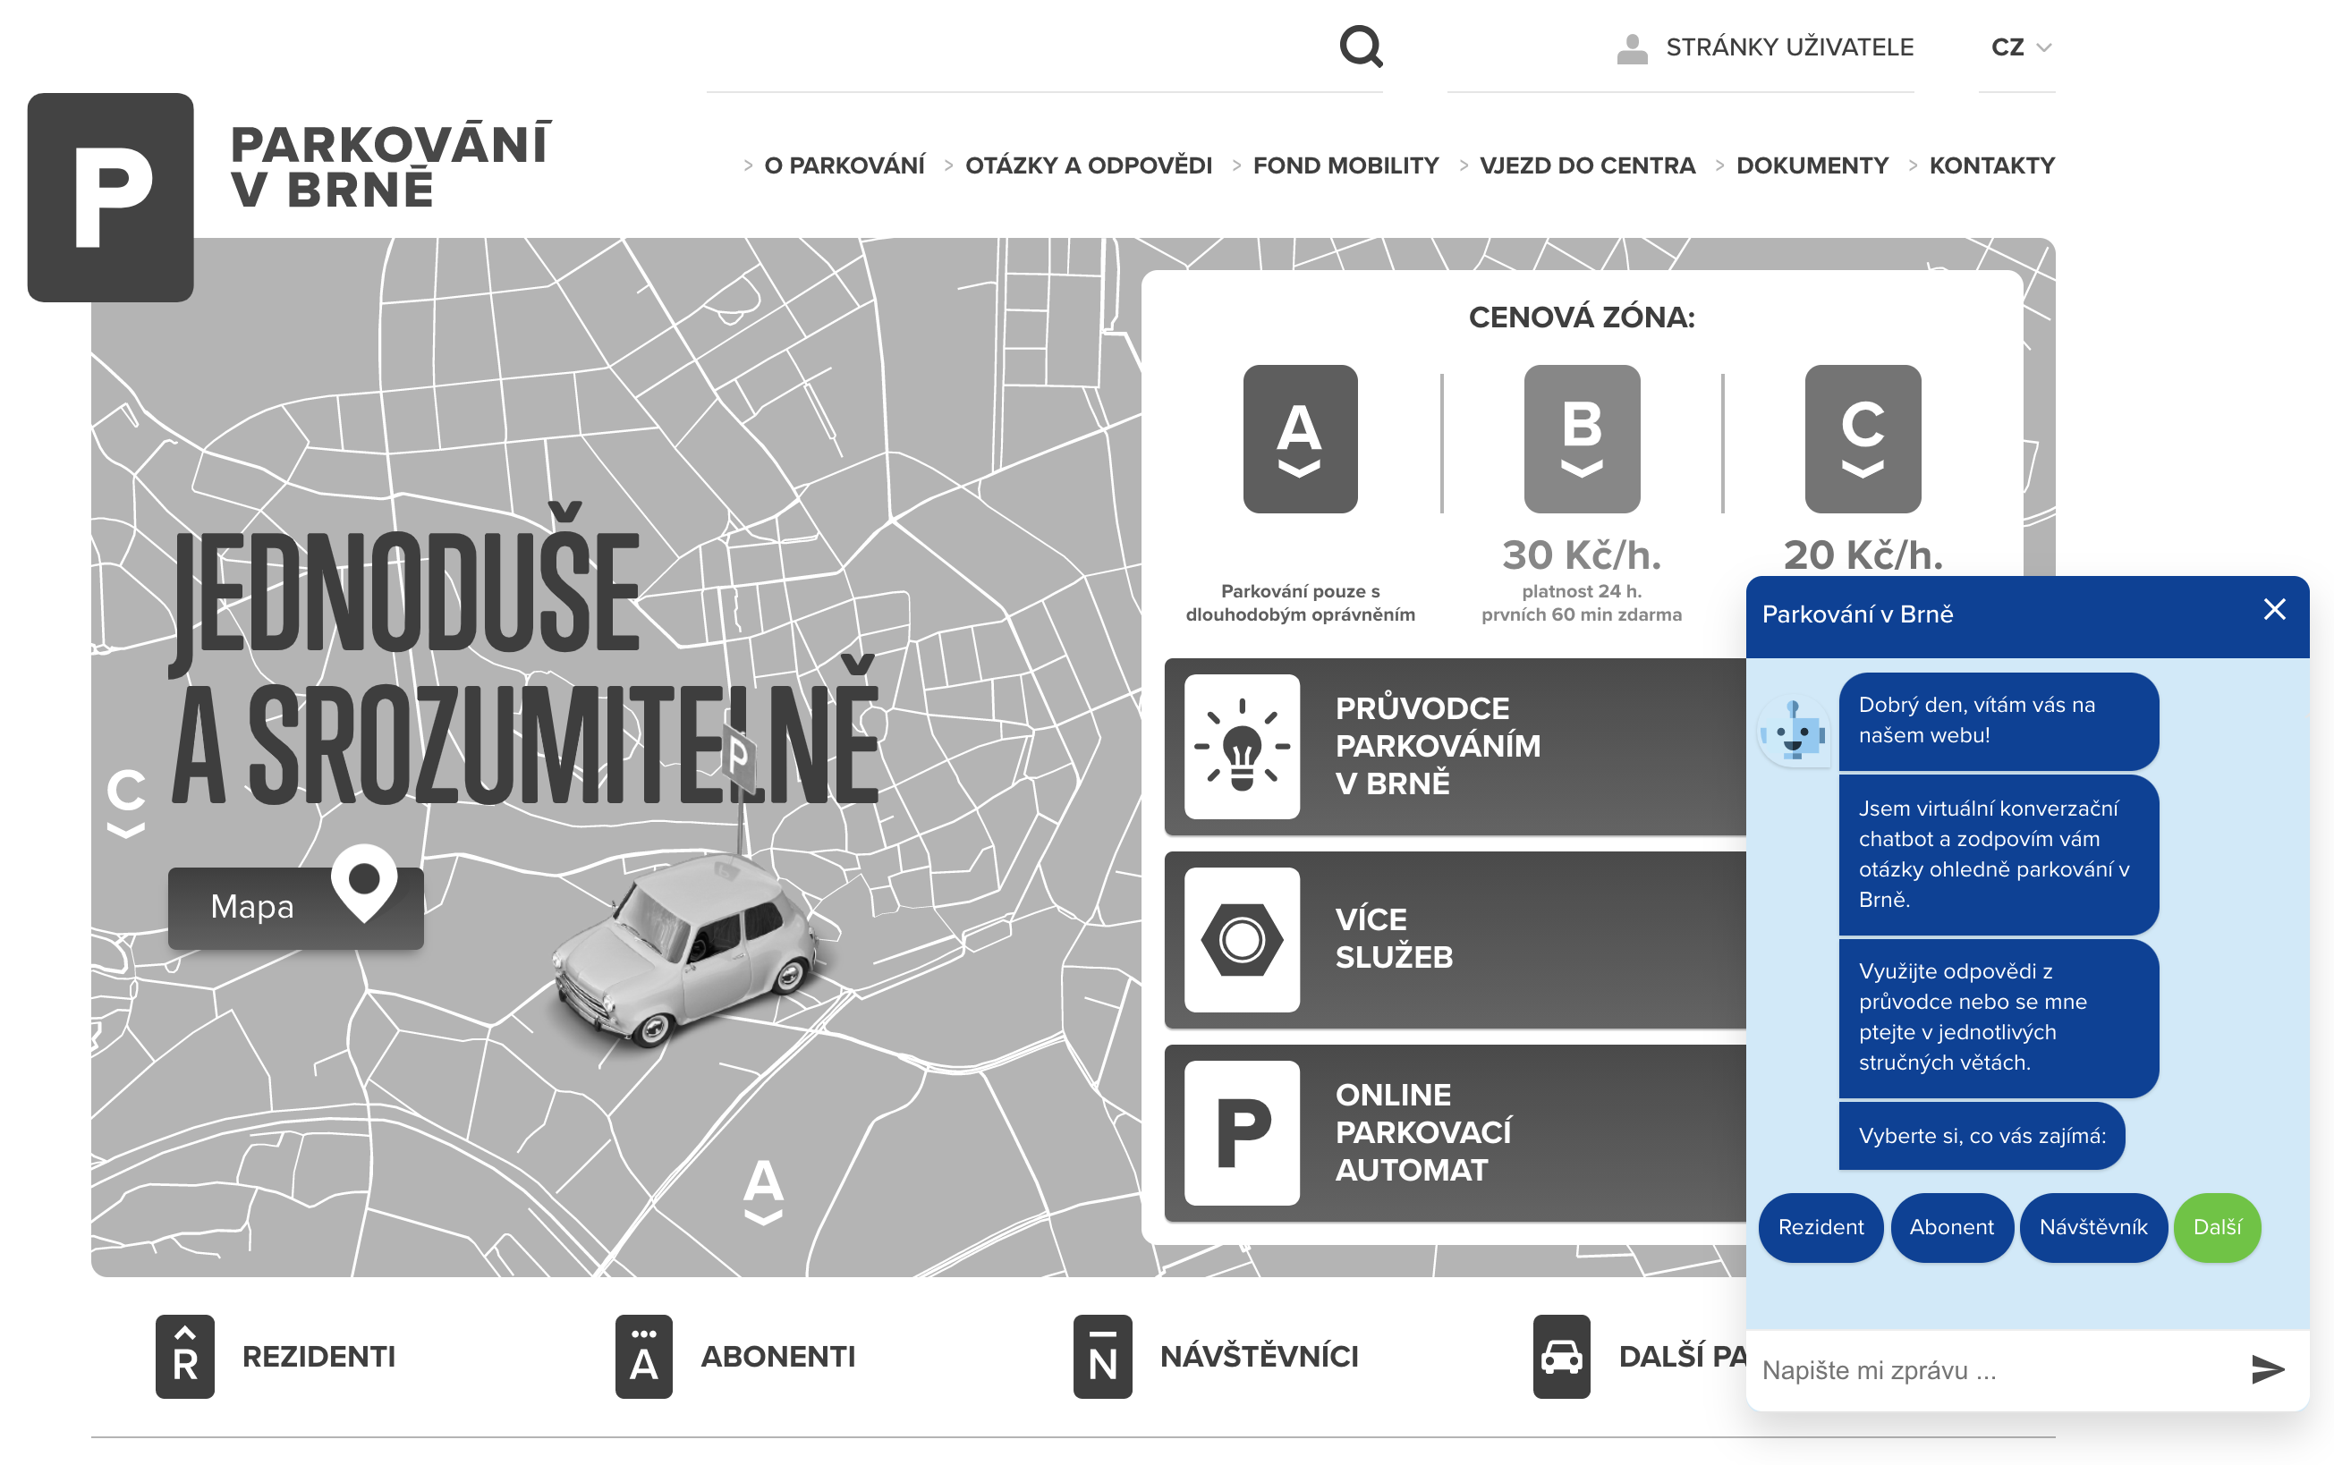Click the big P parking logo
Image resolution: width=2334 pixels, height=1465 pixels.
(110, 197)
